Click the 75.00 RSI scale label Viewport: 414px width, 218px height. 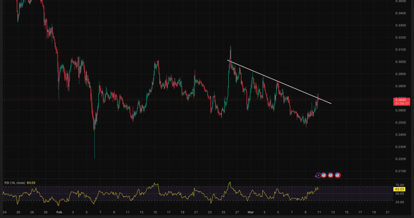pos(400,185)
